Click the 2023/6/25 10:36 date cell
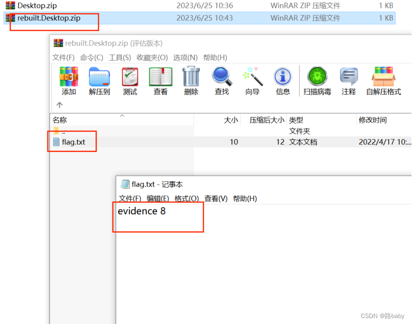This screenshot has width=412, height=324. (204, 5)
